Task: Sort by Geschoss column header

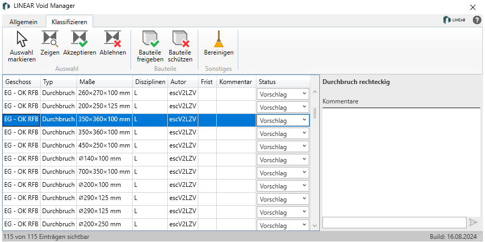Action: pos(22,82)
